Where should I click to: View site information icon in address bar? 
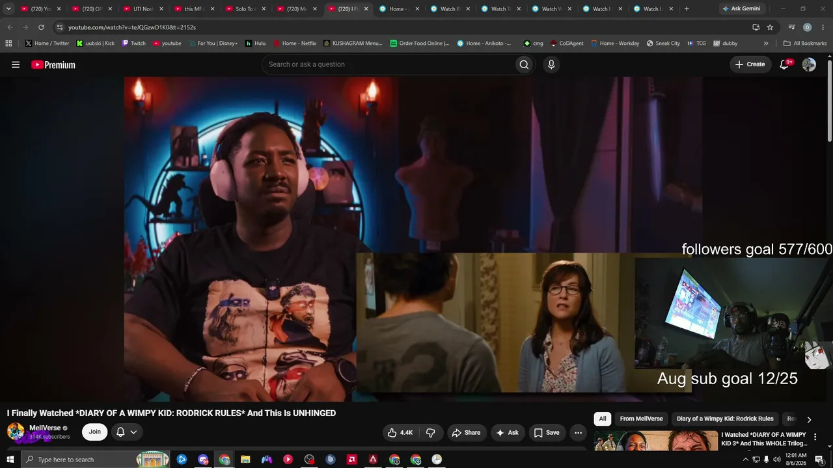(x=60, y=27)
